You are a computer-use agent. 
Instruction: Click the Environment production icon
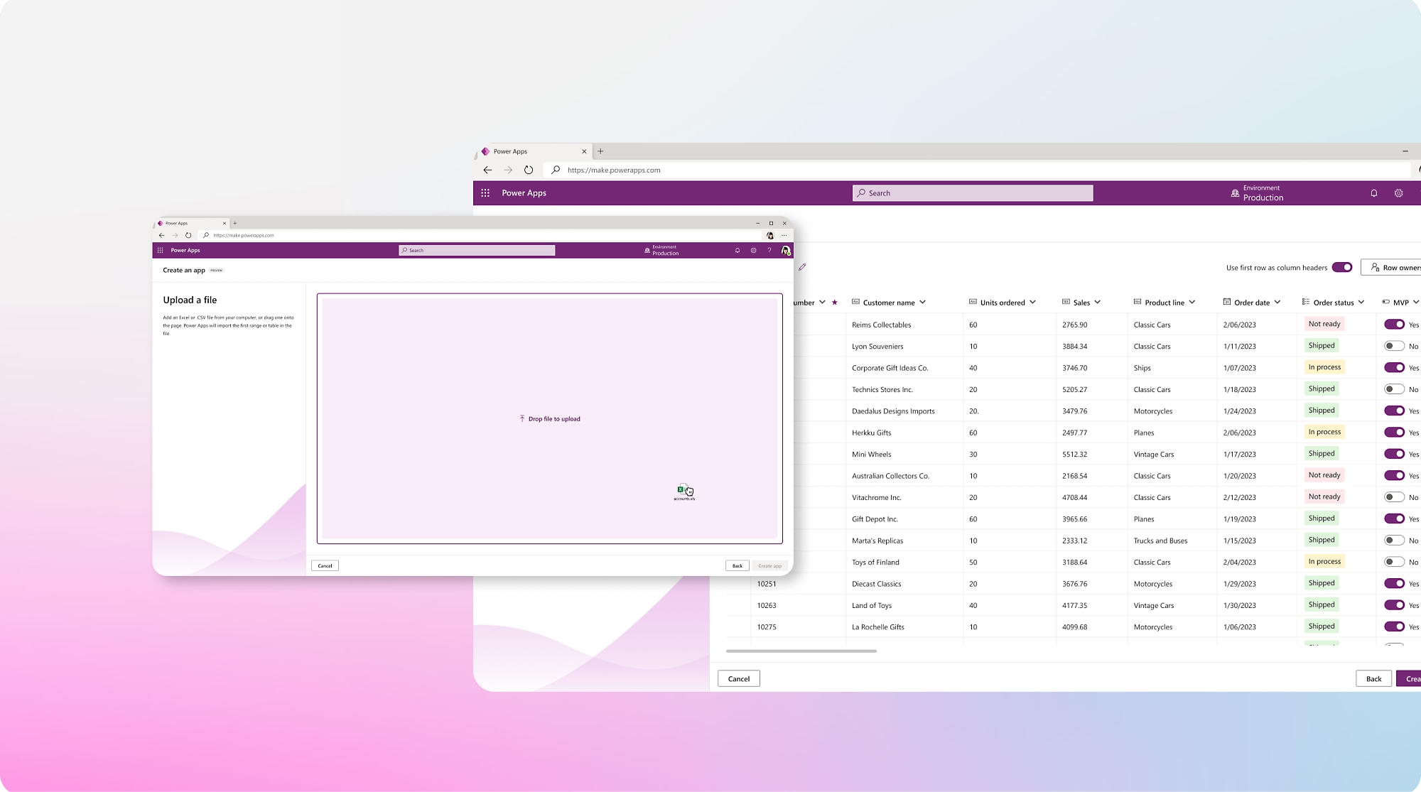coord(1235,192)
